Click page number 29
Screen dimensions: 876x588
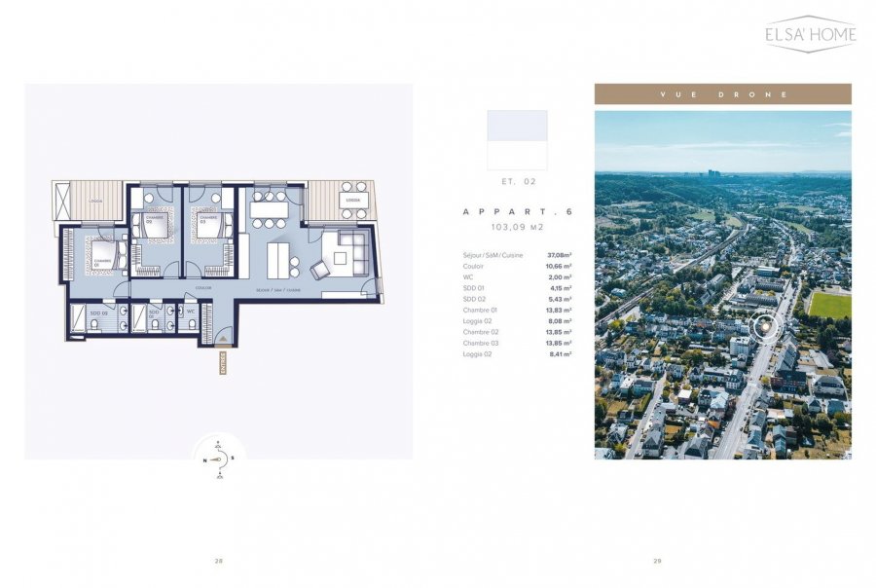click(657, 561)
